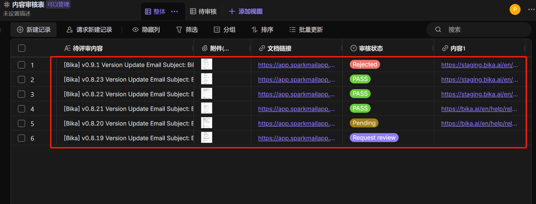
Task: Open attachment thumbnail in row 3
Action: point(206,93)
